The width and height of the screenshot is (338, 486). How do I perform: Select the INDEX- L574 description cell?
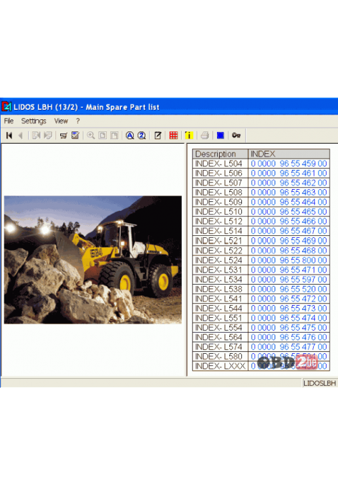220,346
